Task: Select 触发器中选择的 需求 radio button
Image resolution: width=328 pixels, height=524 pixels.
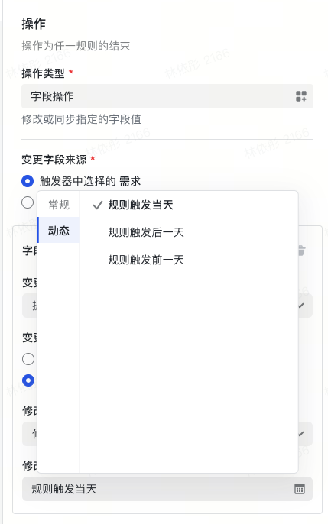Action: [x=28, y=181]
